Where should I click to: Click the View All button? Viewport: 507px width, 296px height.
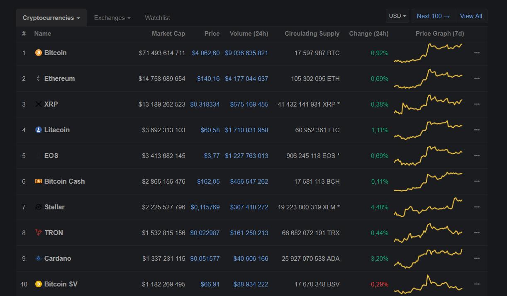pyautogui.click(x=471, y=16)
